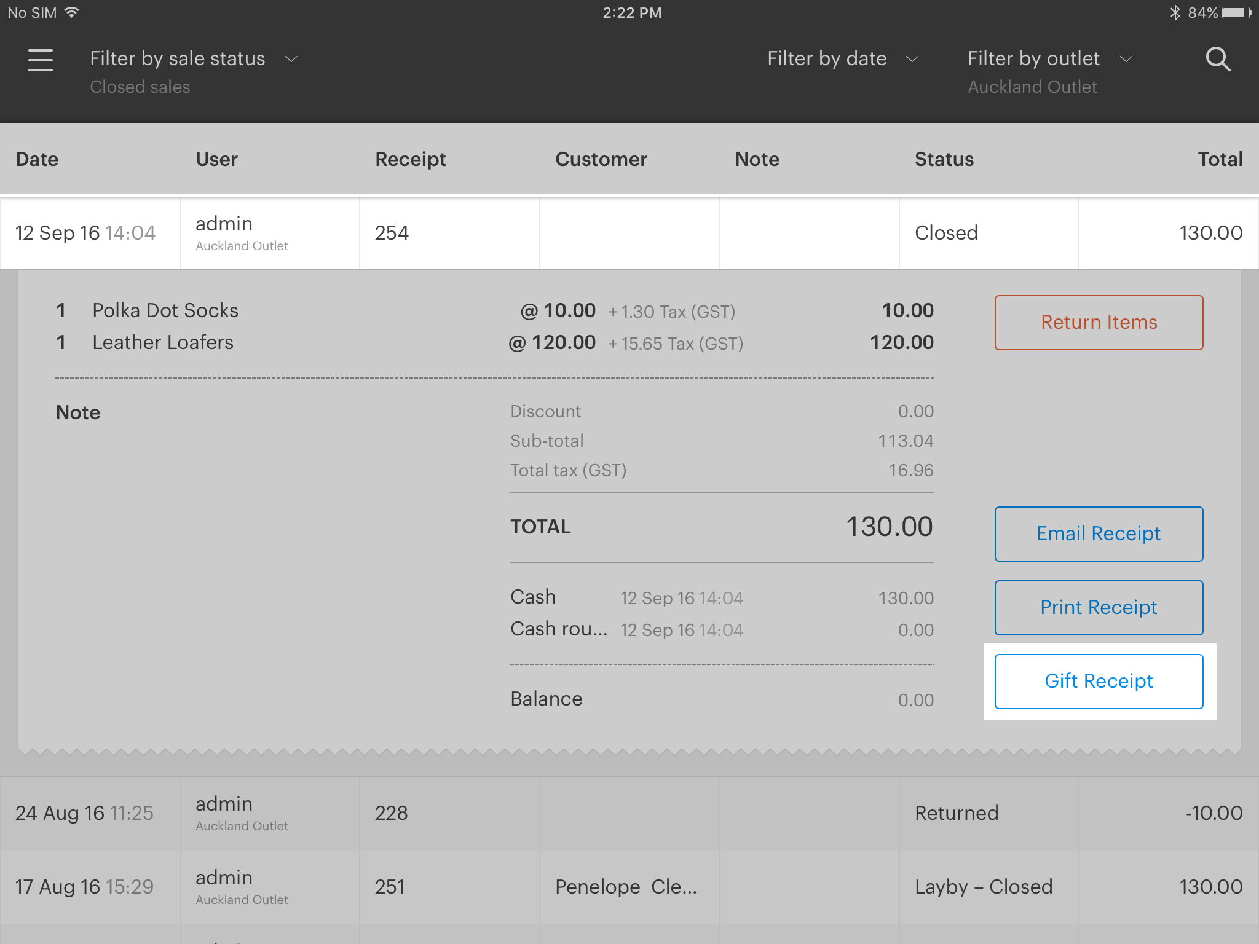
Task: Tap the Bluetooth status icon
Action: (1175, 13)
